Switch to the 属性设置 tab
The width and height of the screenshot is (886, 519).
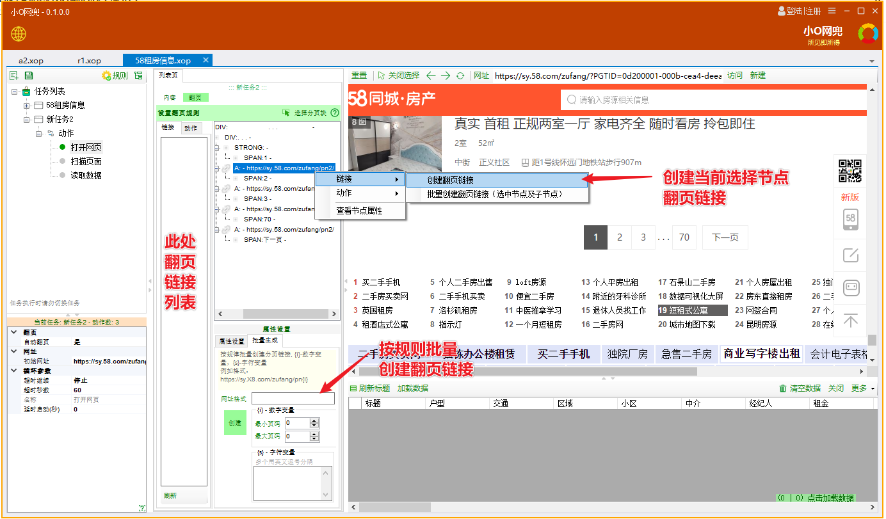pyautogui.click(x=231, y=341)
